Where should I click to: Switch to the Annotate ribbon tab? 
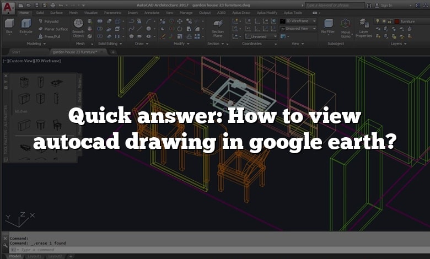(x=152, y=13)
